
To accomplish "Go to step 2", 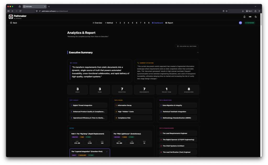I will [x=120, y=23].
